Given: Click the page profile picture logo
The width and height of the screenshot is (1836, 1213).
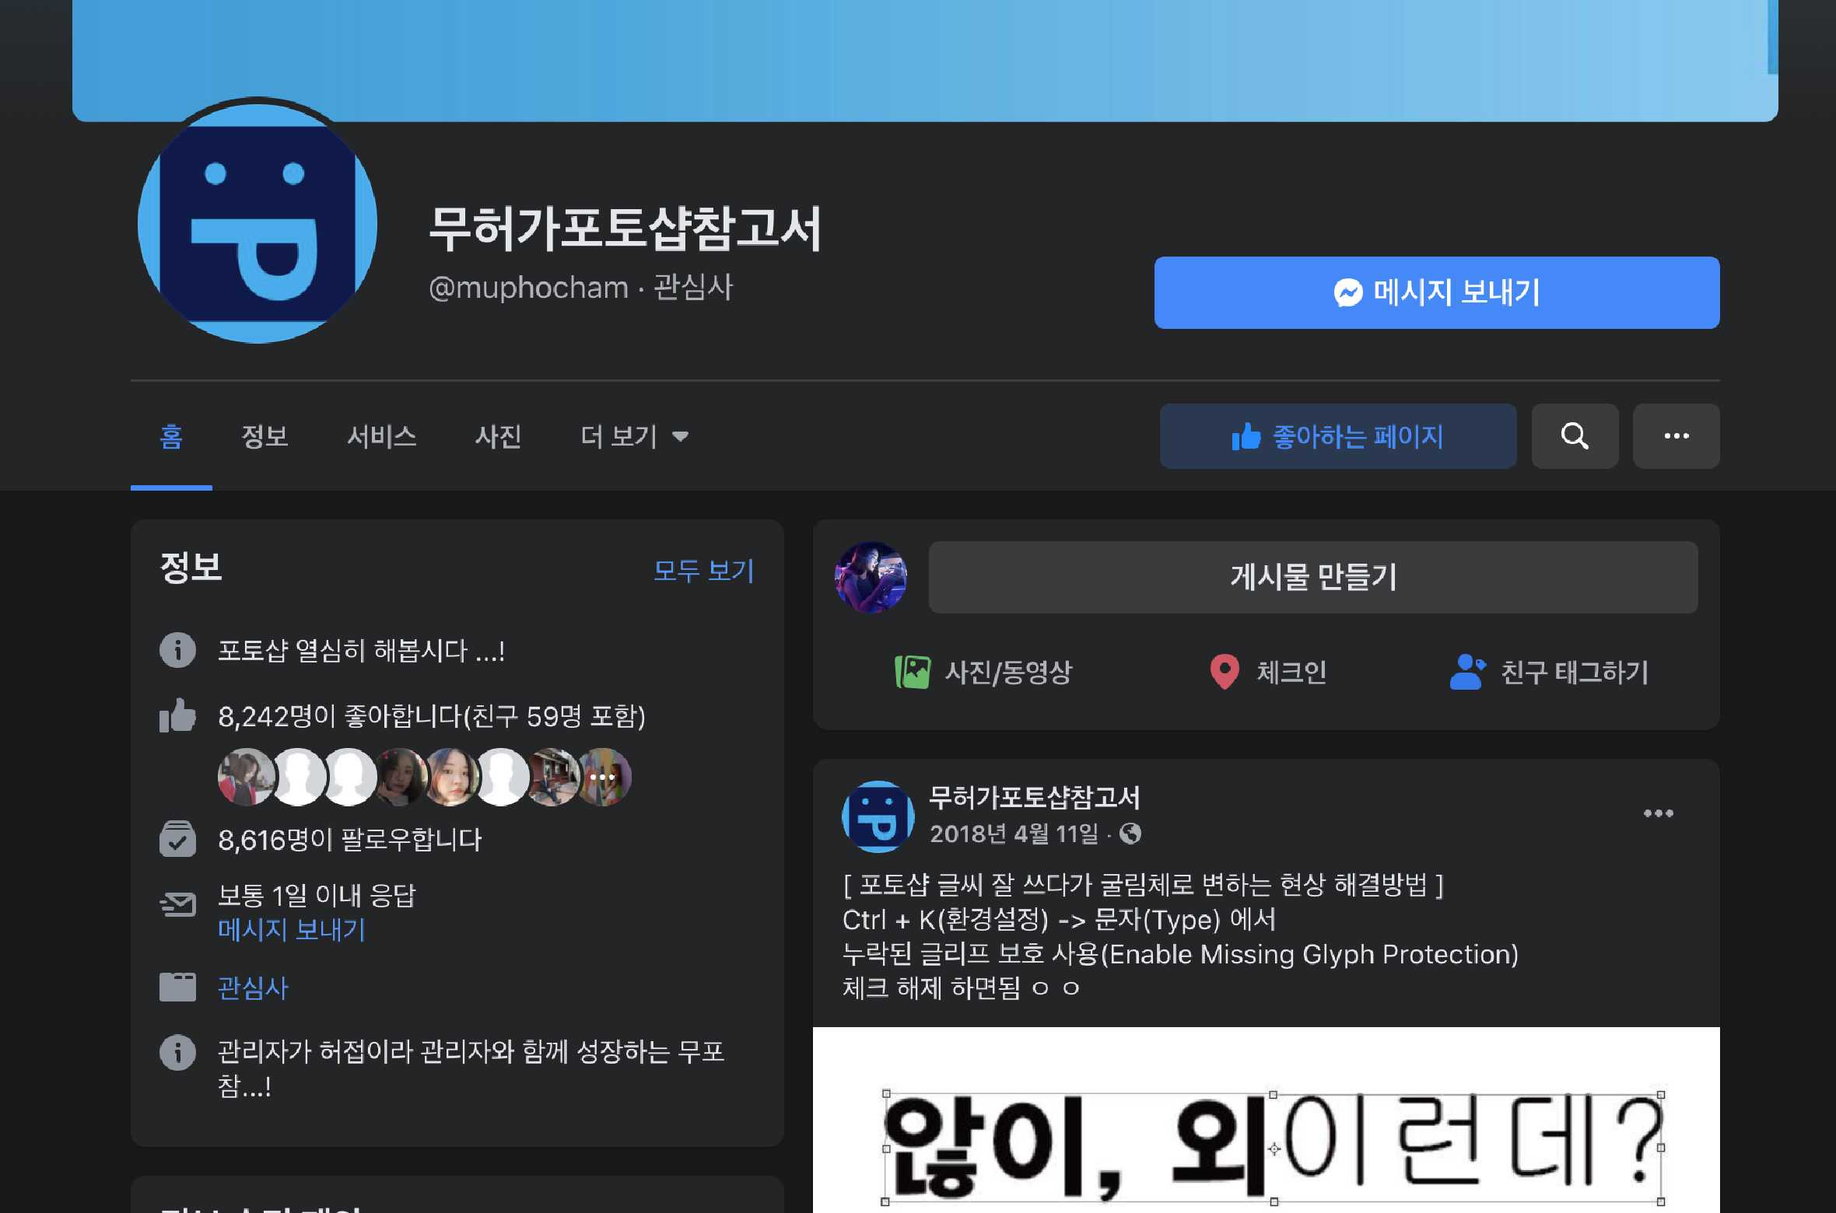Looking at the screenshot, I should tap(258, 224).
